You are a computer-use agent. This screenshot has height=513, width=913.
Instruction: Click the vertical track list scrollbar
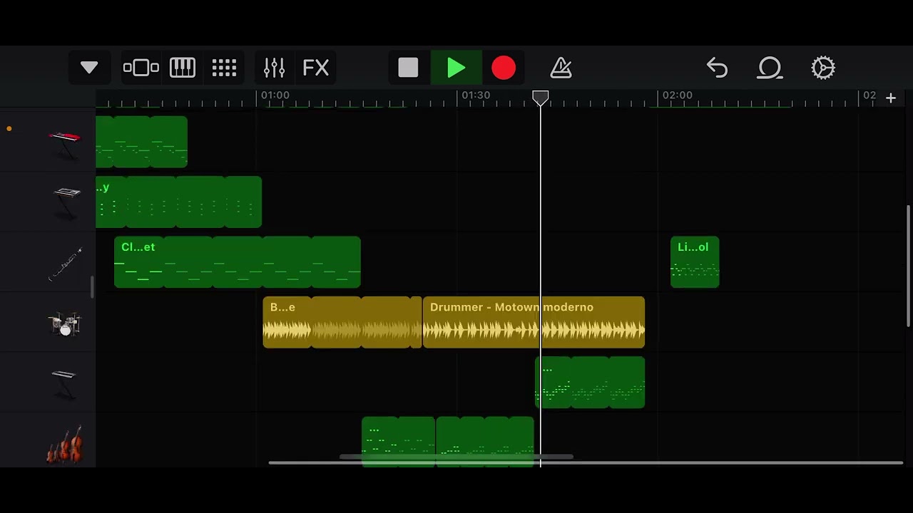[x=908, y=265]
